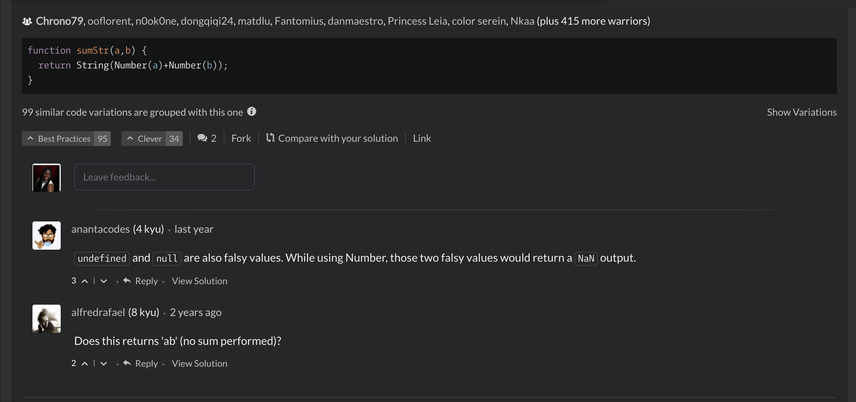The width and height of the screenshot is (856, 402).
Task: Fork this solution
Action: (x=241, y=138)
